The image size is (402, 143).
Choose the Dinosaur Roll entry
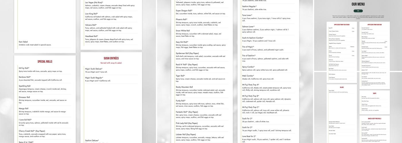coord(24,97)
